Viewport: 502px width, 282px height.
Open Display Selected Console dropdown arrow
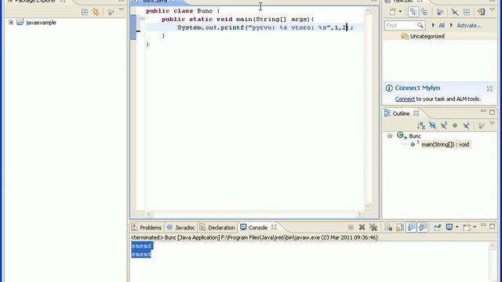click(457, 227)
